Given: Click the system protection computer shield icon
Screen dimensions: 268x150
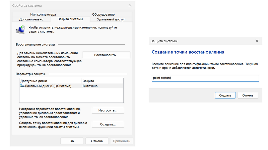Looking at the screenshot, I should 20,29.
